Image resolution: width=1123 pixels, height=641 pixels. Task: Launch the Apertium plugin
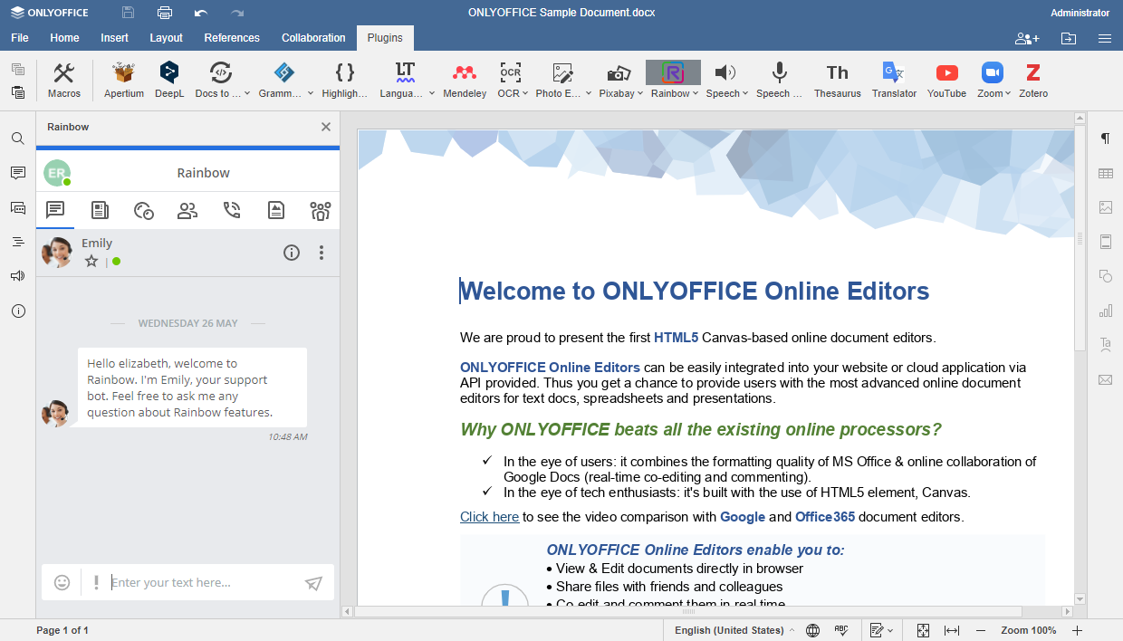pyautogui.click(x=124, y=80)
